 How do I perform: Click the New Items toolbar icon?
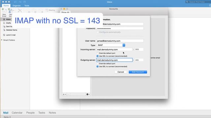[10, 10]
